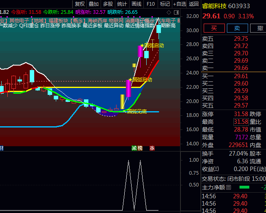Click the 现量 value 7172

pyautogui.click(x=242, y=137)
